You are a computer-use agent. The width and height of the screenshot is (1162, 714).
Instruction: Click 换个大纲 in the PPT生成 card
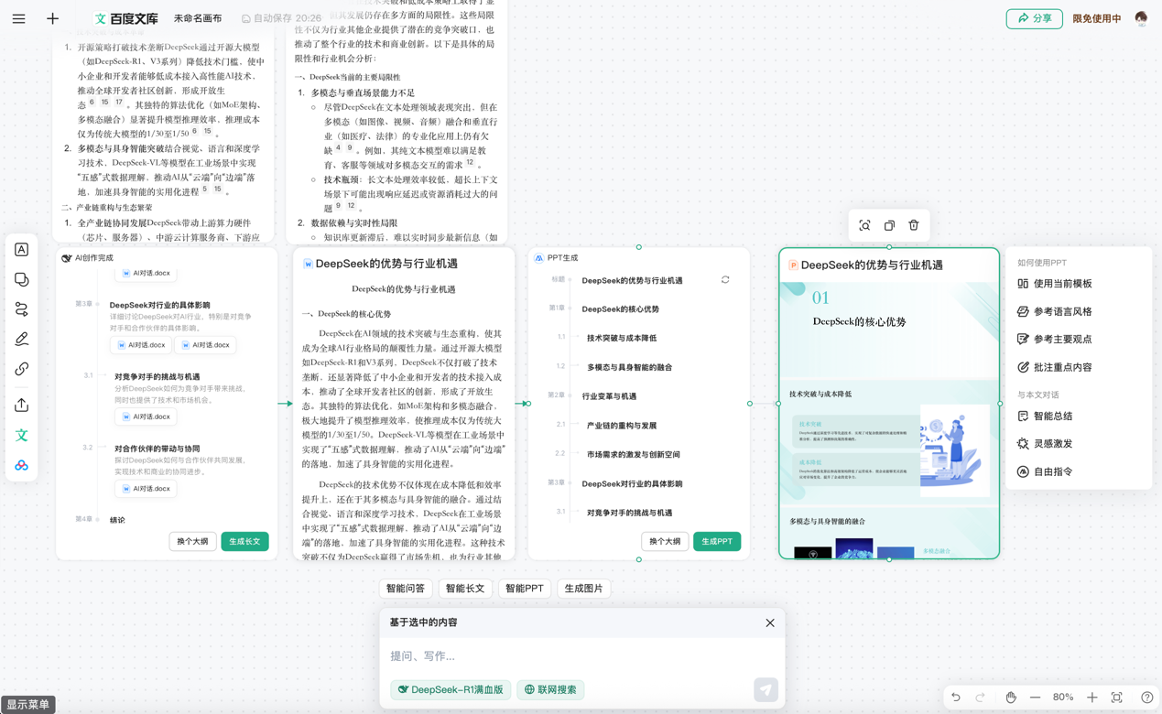[x=665, y=541]
